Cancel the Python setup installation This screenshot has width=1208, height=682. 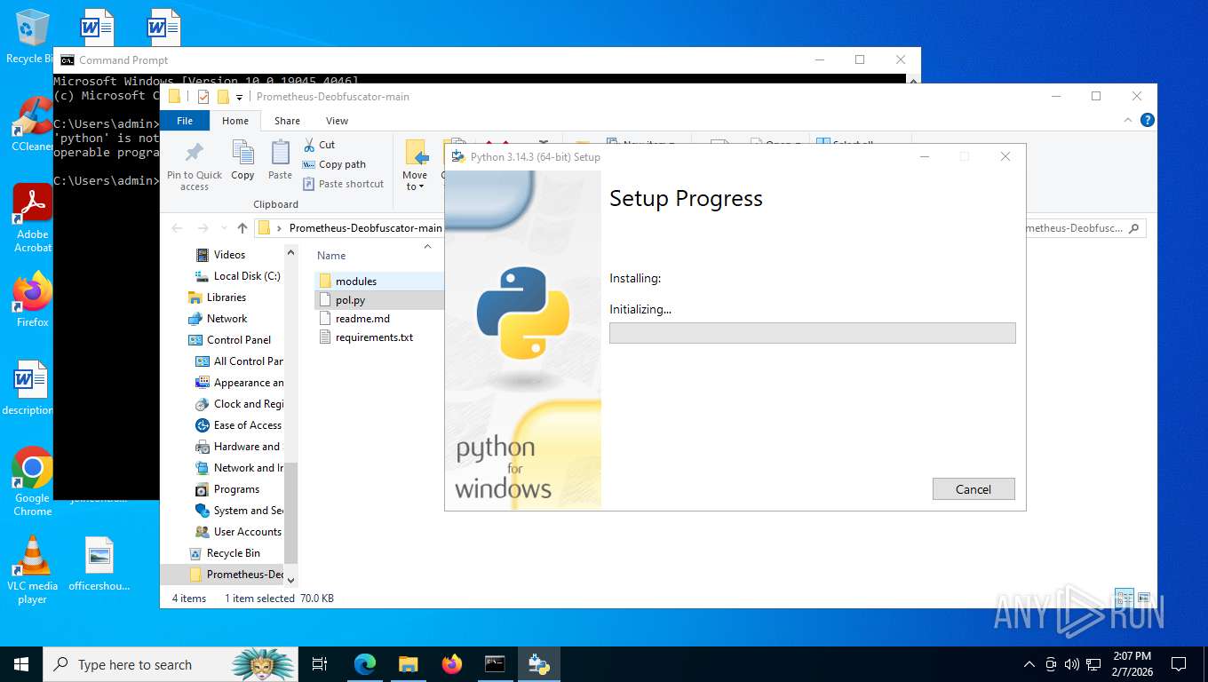[974, 489]
